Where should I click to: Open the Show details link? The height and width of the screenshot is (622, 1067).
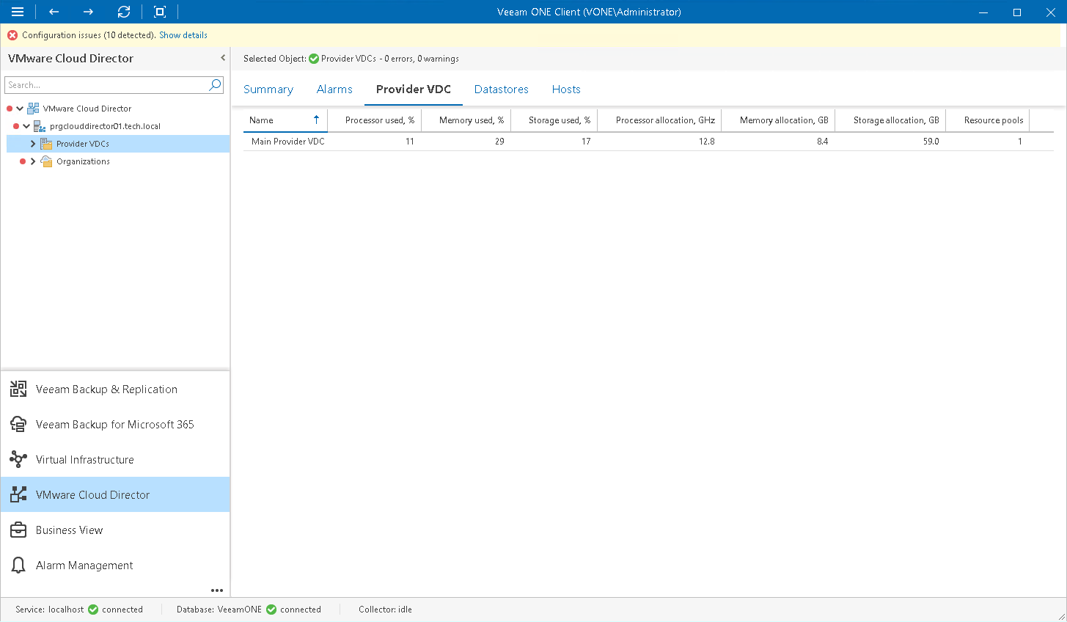tap(183, 35)
